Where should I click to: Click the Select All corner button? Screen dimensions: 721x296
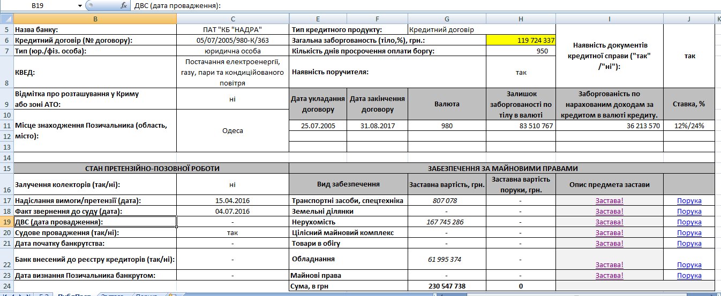(x=6, y=19)
